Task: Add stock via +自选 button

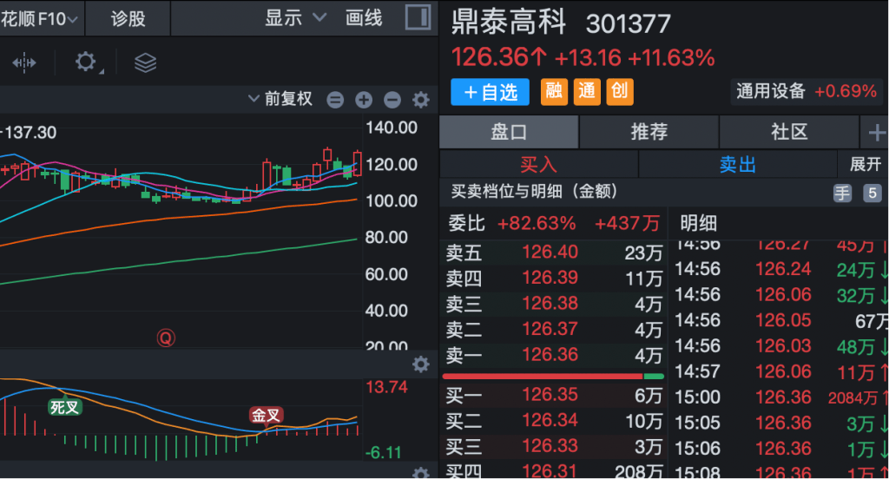Action: coord(491,91)
